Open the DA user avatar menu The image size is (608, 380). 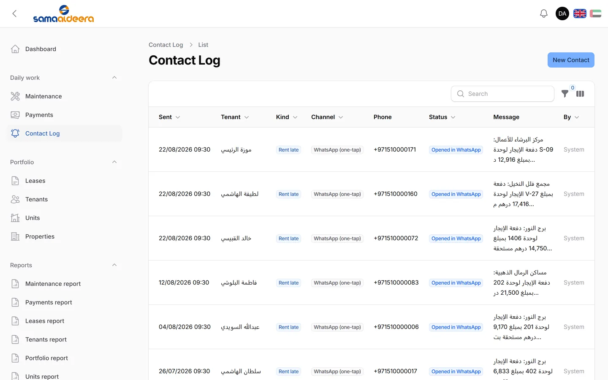(x=562, y=14)
